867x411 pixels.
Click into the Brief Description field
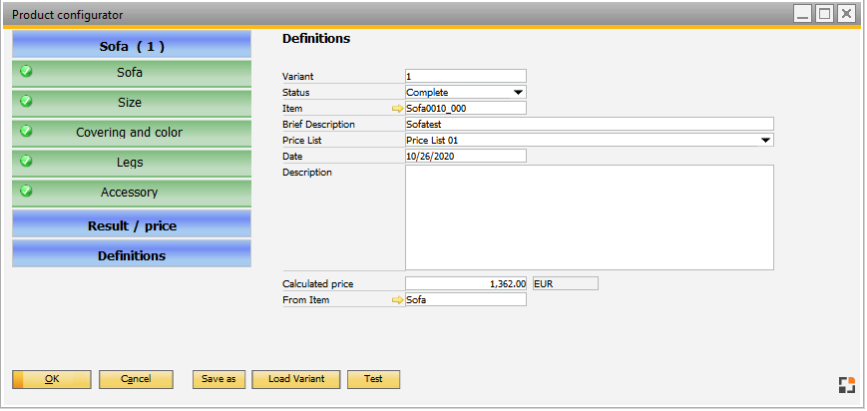pos(589,125)
